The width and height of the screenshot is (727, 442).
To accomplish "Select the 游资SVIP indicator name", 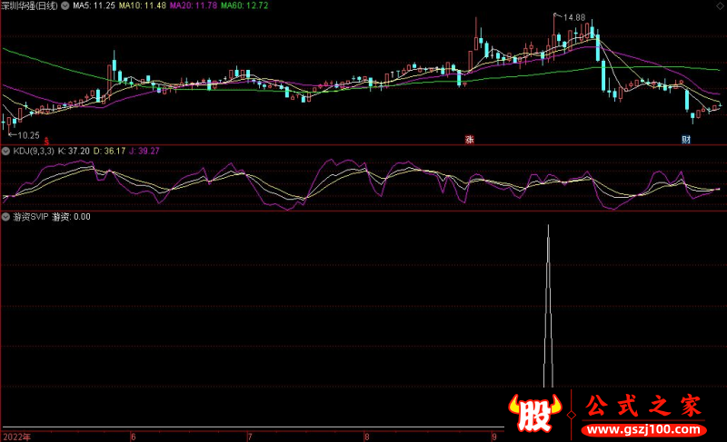I will [x=31, y=217].
